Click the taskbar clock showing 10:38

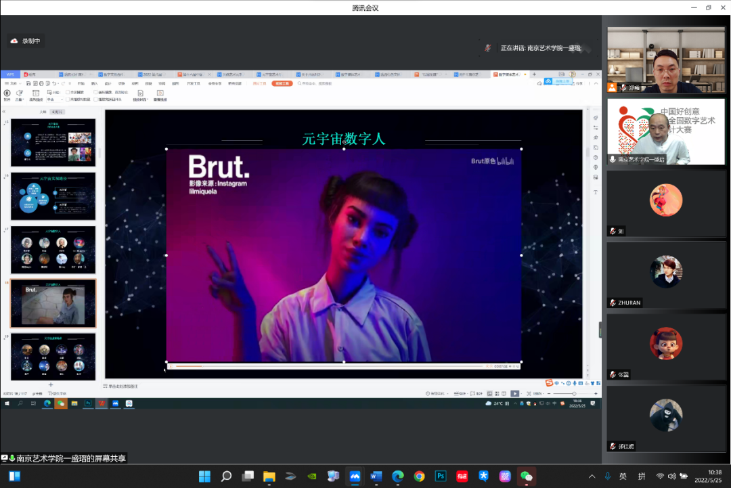tap(708, 476)
